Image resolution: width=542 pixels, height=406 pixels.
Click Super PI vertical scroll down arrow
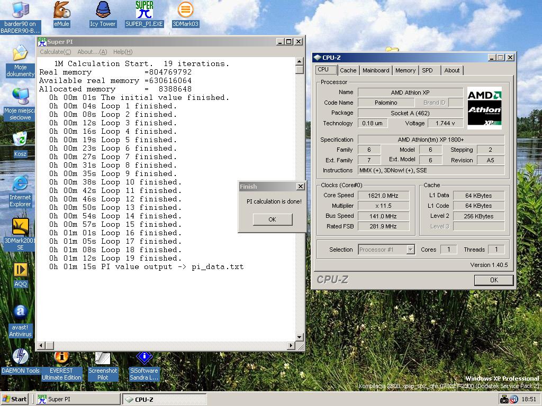(300, 337)
